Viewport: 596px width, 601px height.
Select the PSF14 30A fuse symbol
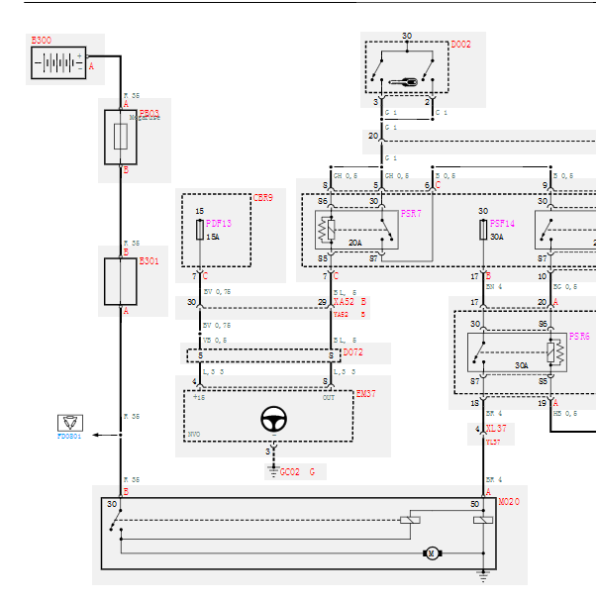click(483, 230)
